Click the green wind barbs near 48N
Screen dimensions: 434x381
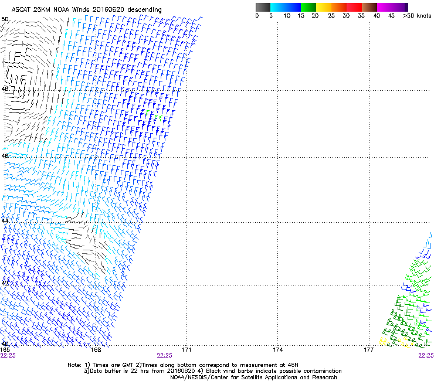[154, 116]
